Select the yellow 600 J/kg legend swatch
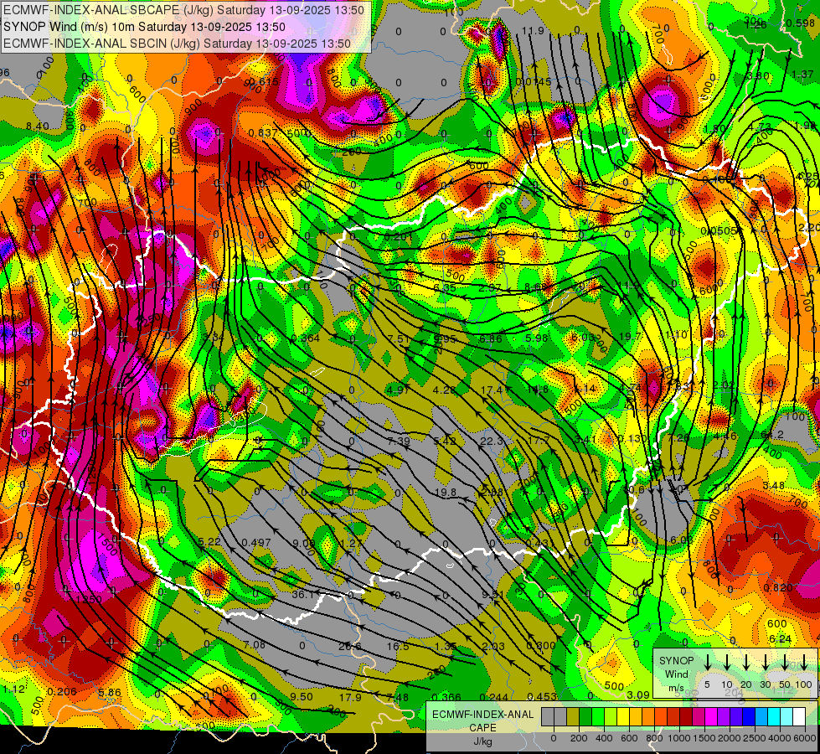Viewport: 820px width, 754px height. coord(623,717)
